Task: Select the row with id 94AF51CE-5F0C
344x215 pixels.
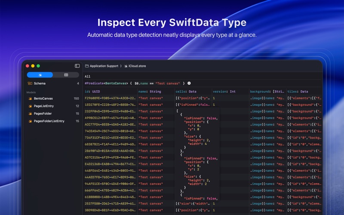Action: (202, 184)
